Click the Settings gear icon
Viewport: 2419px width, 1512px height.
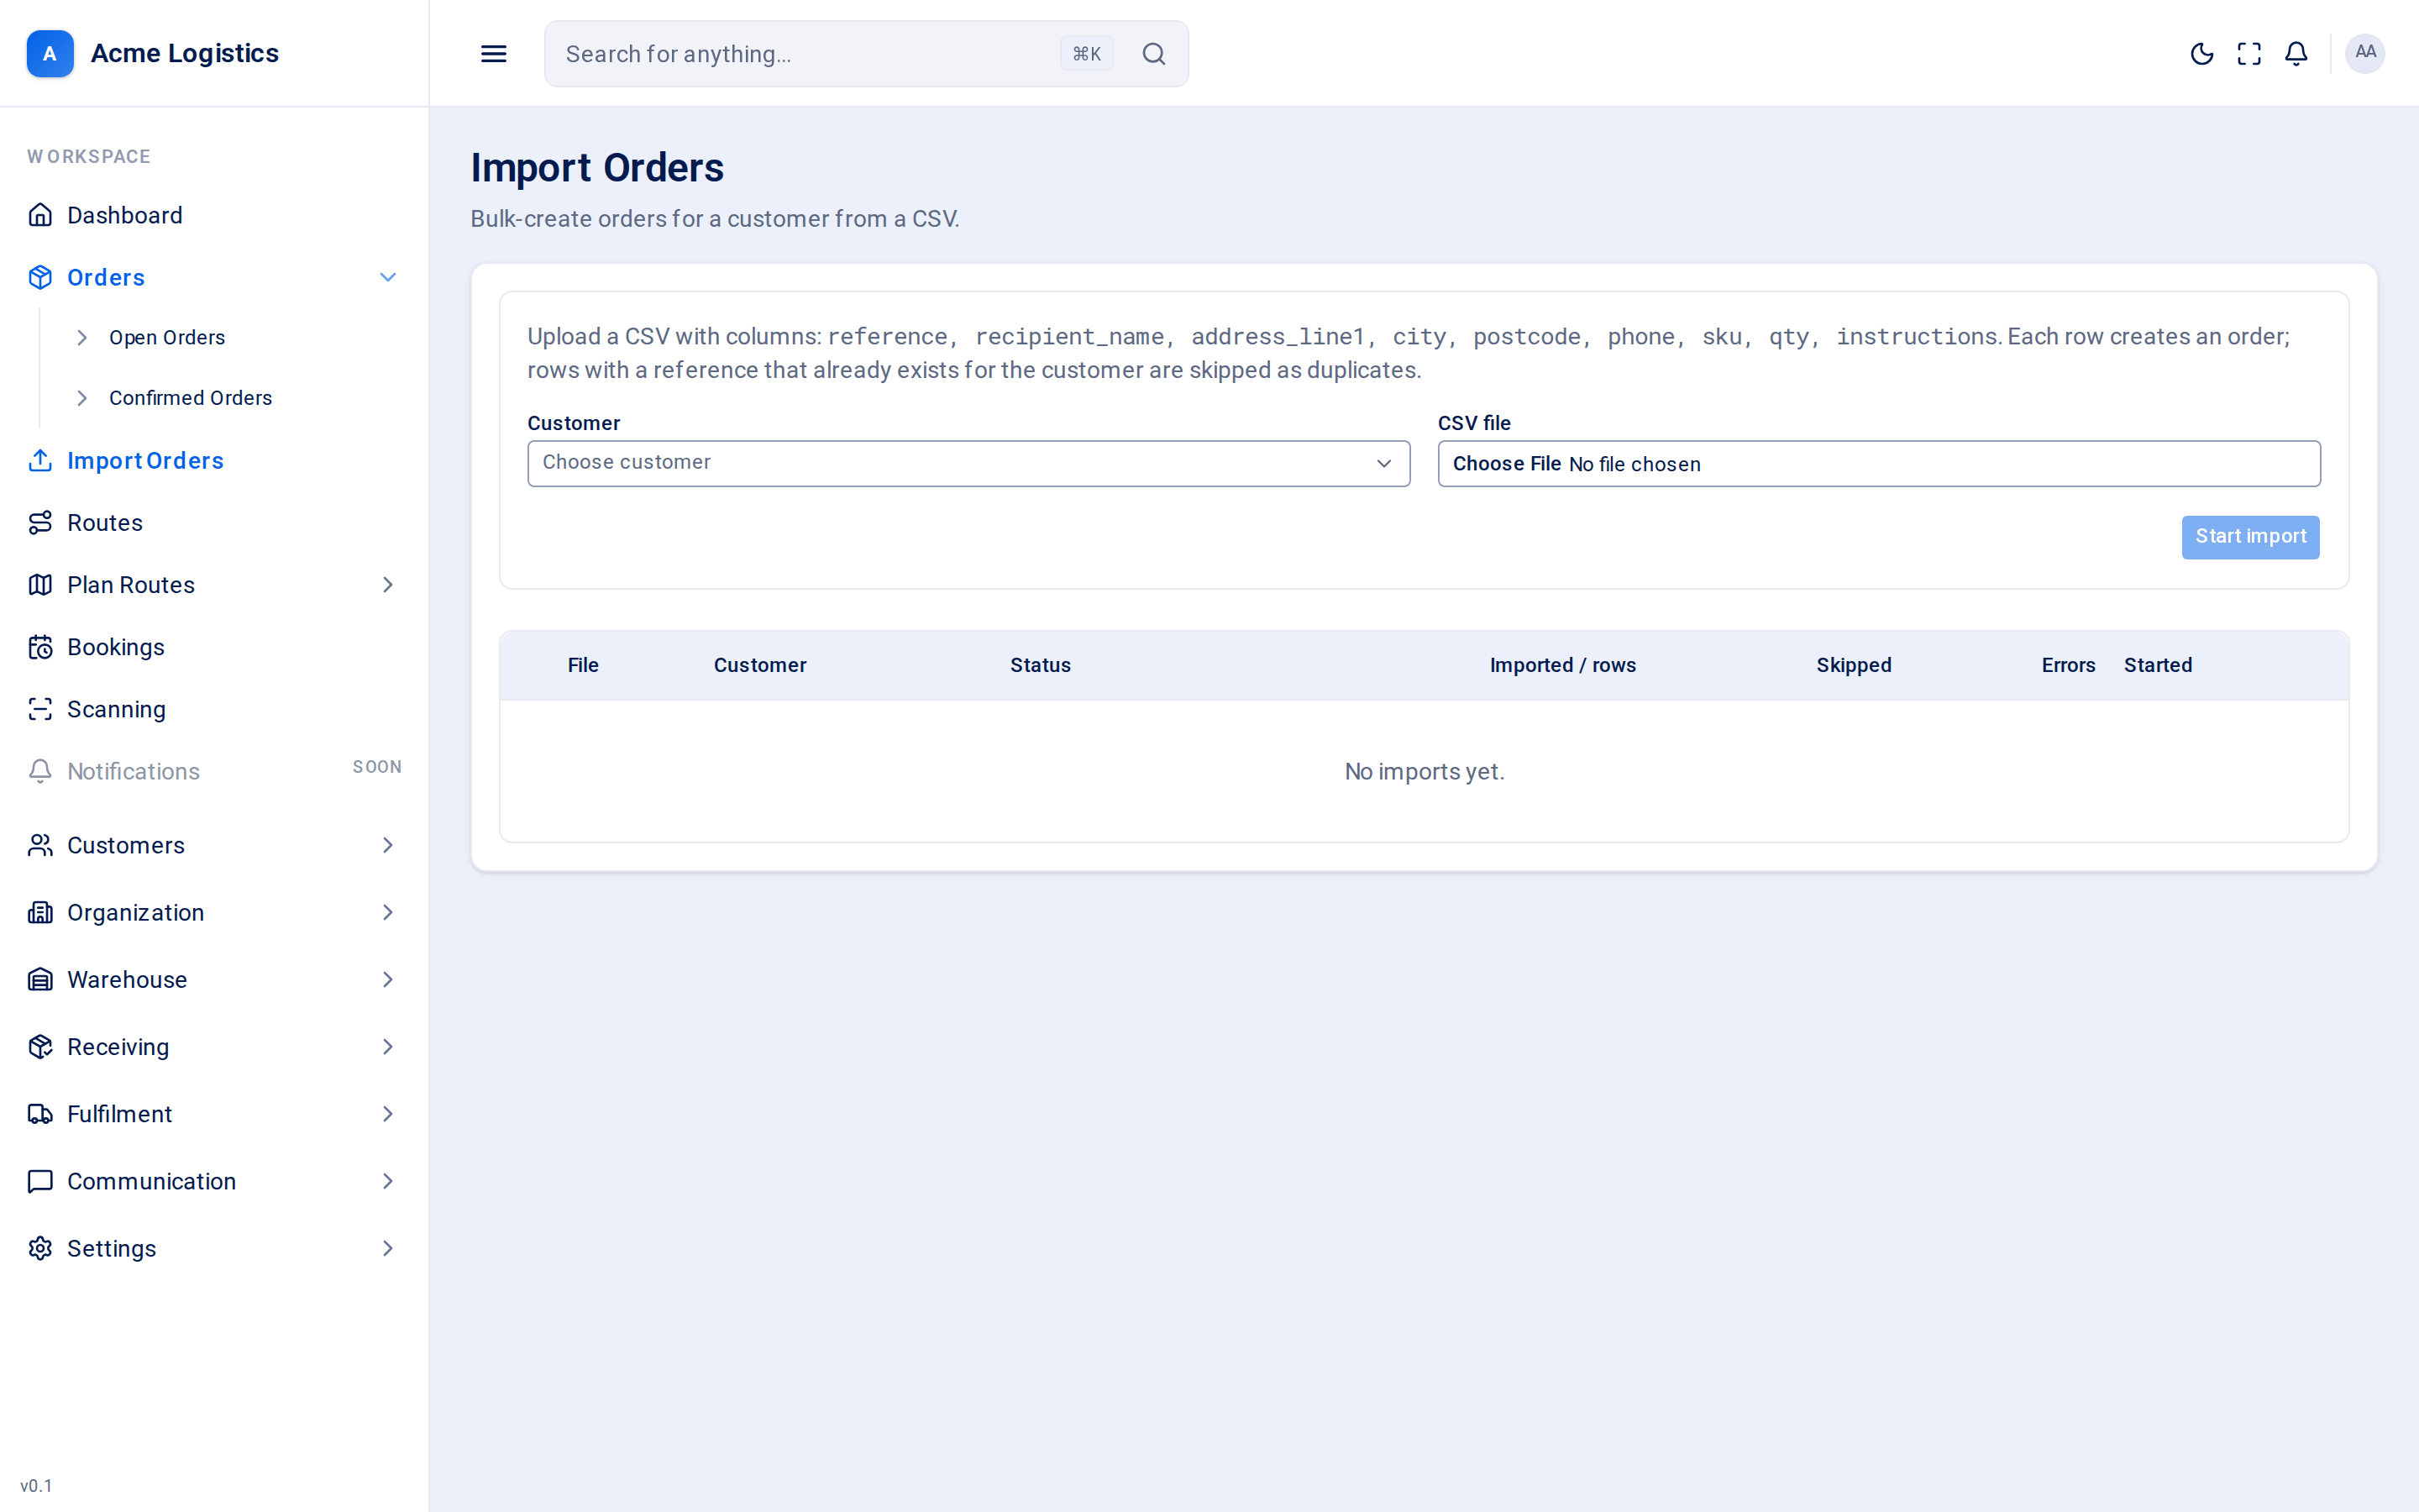pyautogui.click(x=40, y=1248)
